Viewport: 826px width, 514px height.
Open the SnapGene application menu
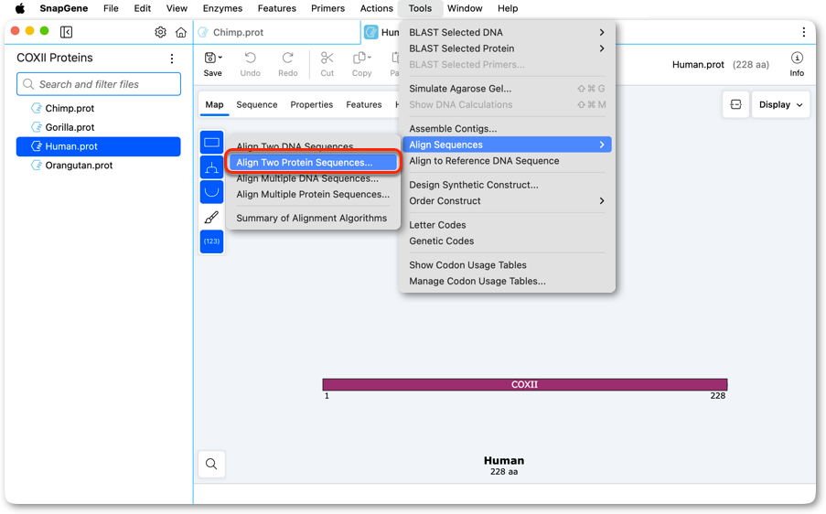coord(64,8)
